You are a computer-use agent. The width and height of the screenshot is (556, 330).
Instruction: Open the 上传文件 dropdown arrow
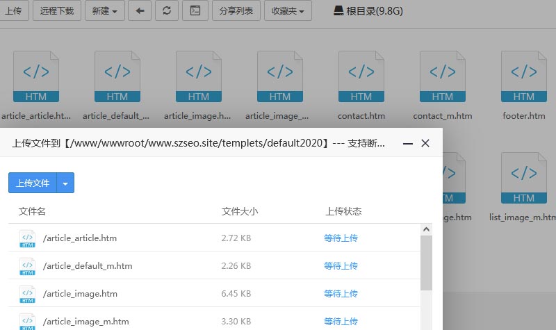click(65, 183)
